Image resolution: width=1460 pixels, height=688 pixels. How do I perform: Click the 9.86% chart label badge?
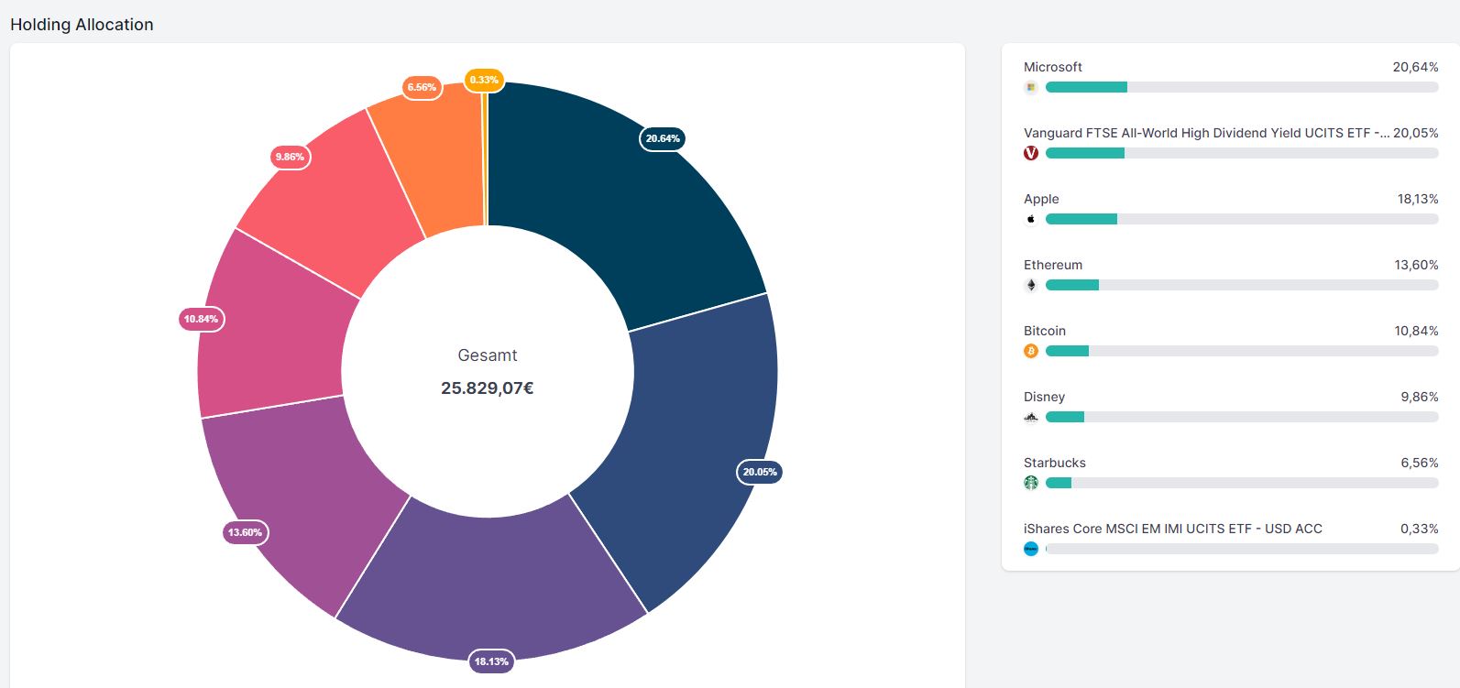[290, 157]
